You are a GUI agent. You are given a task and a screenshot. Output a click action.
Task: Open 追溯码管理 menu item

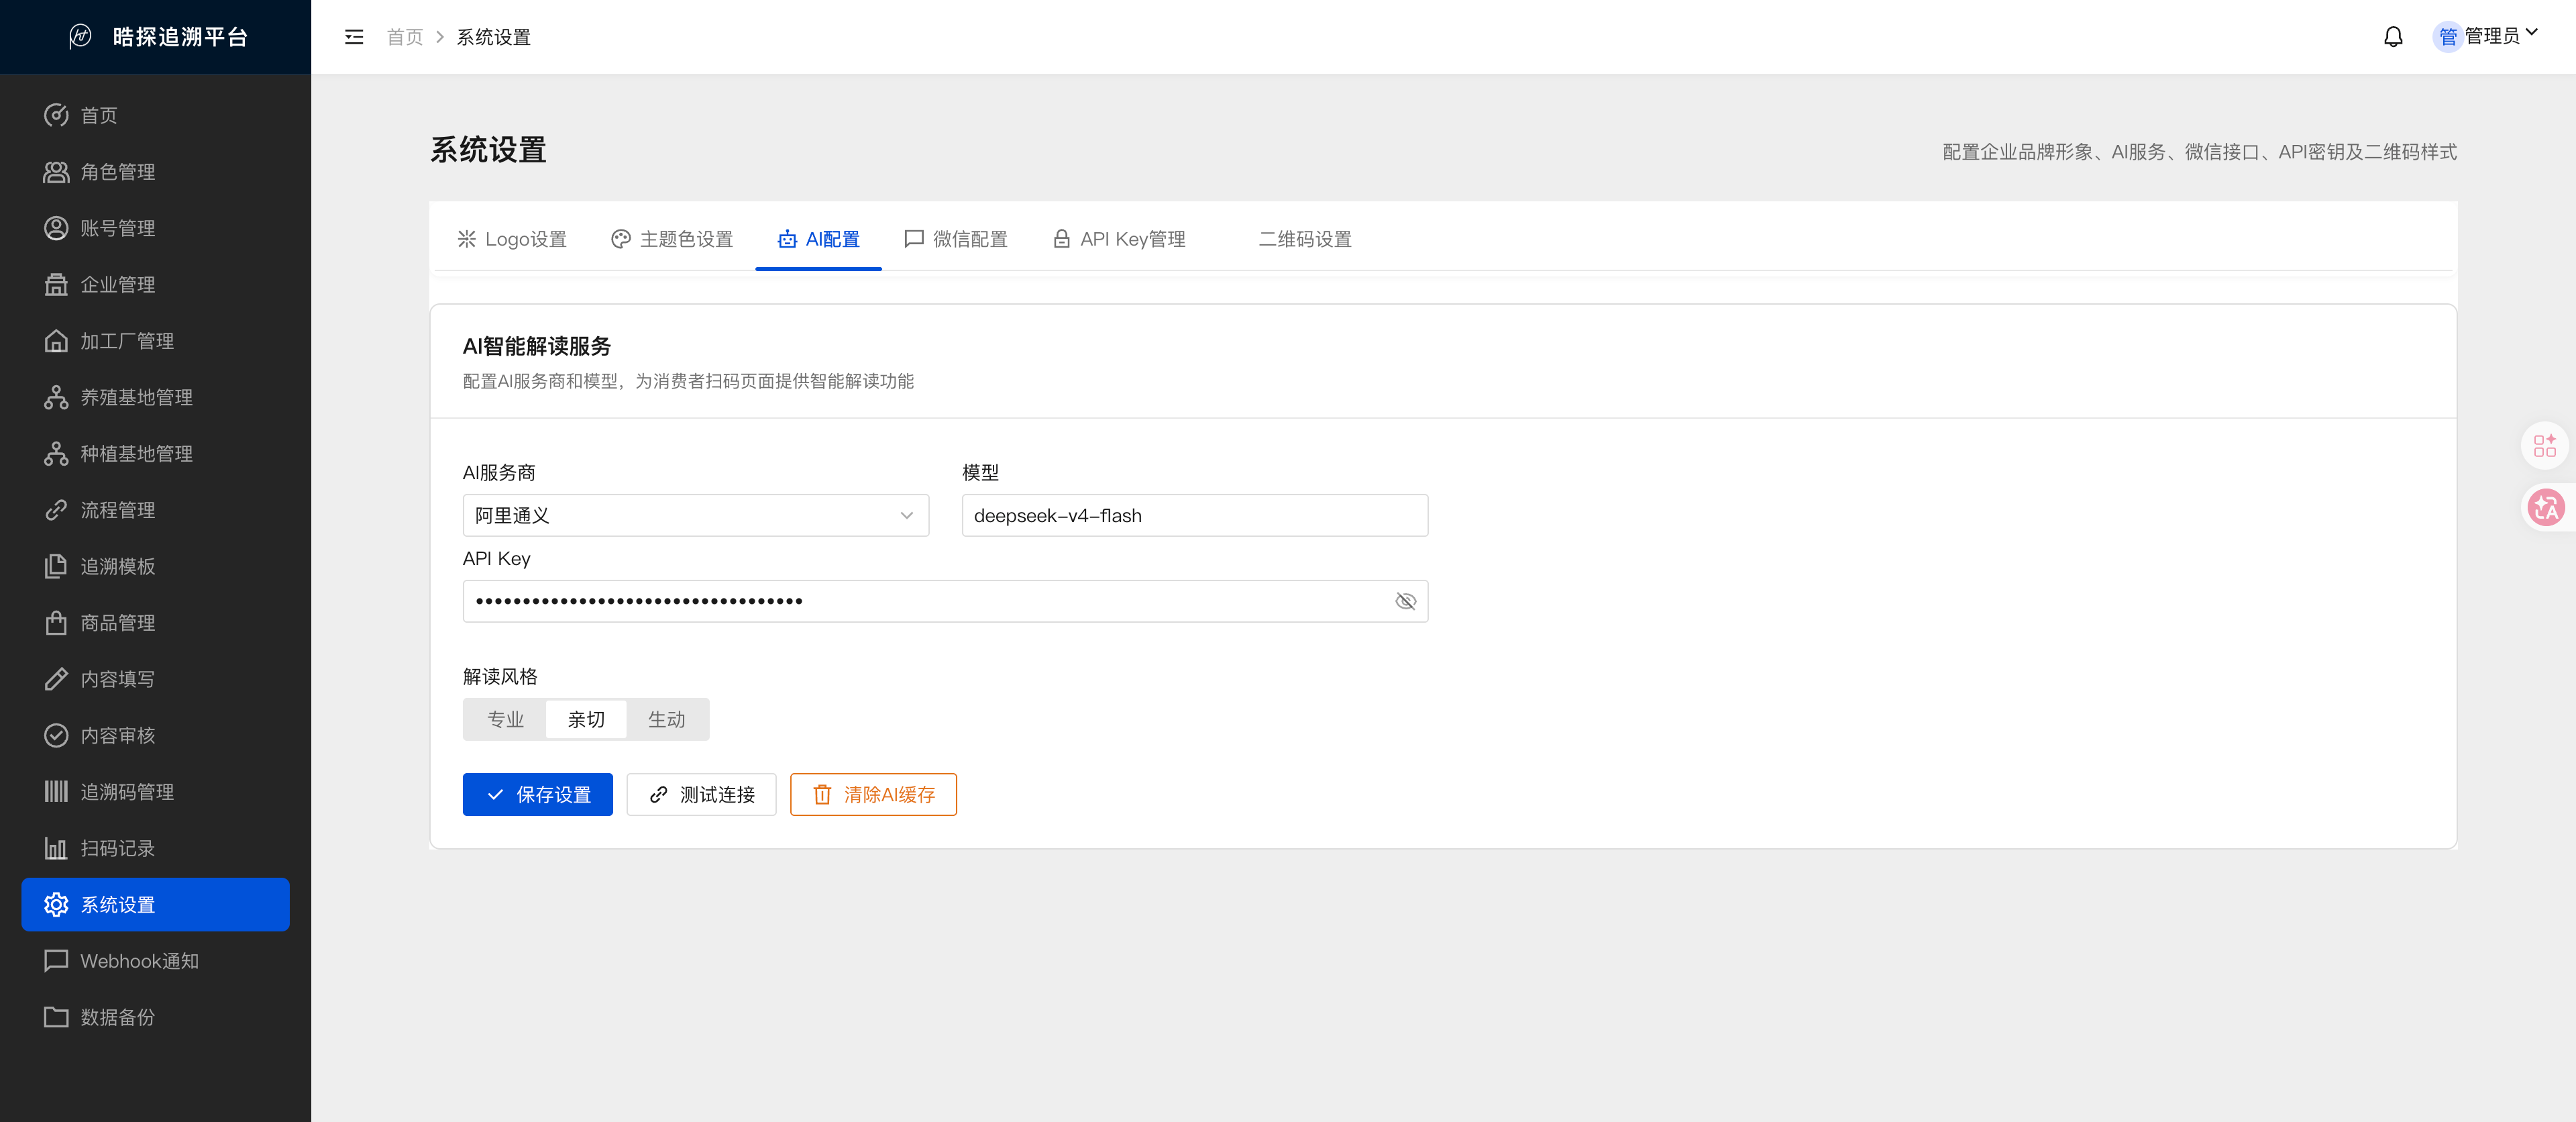pos(155,792)
